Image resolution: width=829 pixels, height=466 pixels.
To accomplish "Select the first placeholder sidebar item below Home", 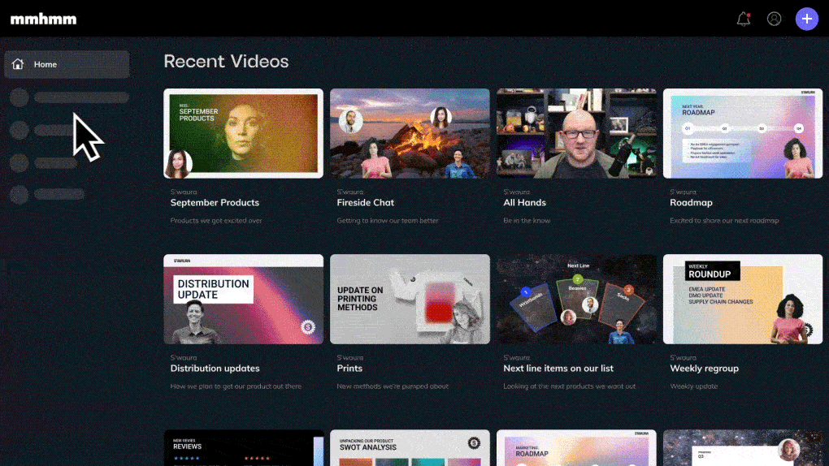I will (x=69, y=97).
